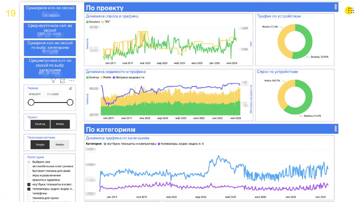Open more options via three dots icon
The width and height of the screenshot is (360, 202).
tap(72, 81)
